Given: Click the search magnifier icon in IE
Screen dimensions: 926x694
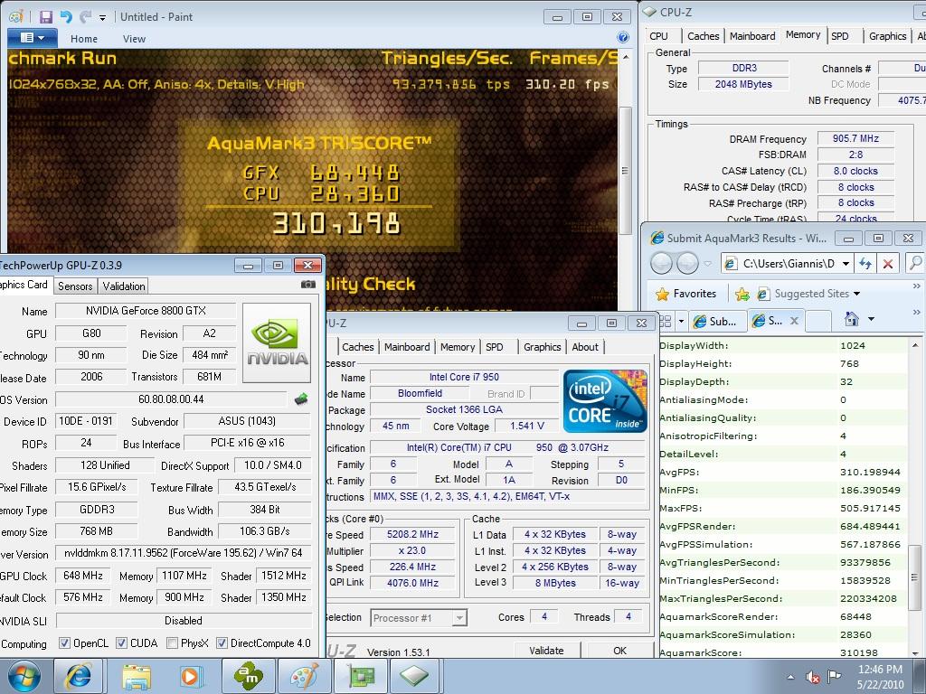Looking at the screenshot, I should click(915, 263).
